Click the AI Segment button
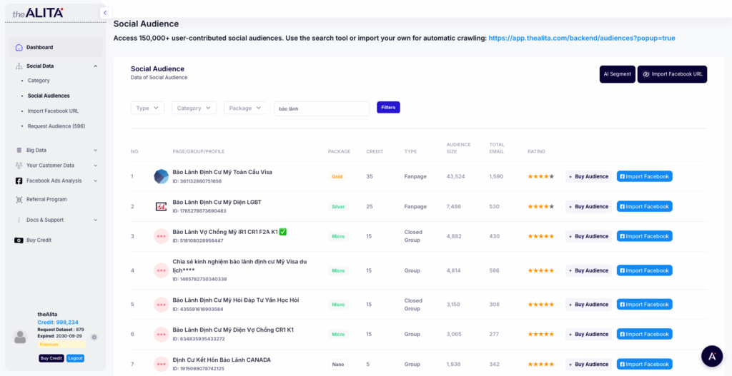 (x=617, y=74)
